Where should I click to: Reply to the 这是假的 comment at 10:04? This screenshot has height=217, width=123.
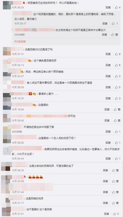point(107,109)
